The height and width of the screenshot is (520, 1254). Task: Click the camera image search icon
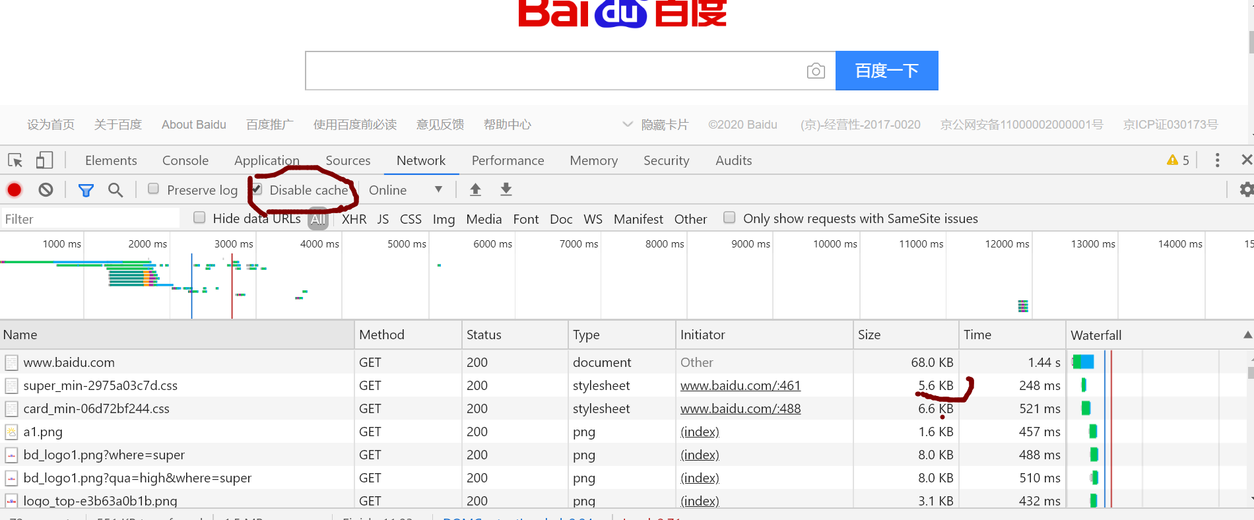point(816,71)
